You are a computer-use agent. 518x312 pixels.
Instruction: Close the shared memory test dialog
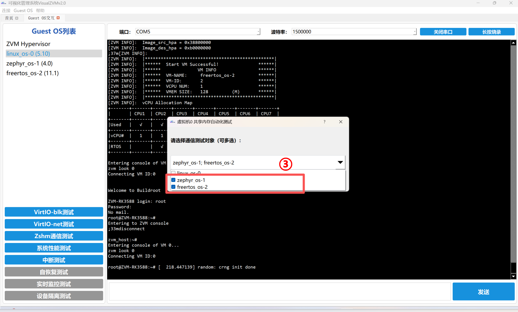pos(340,122)
